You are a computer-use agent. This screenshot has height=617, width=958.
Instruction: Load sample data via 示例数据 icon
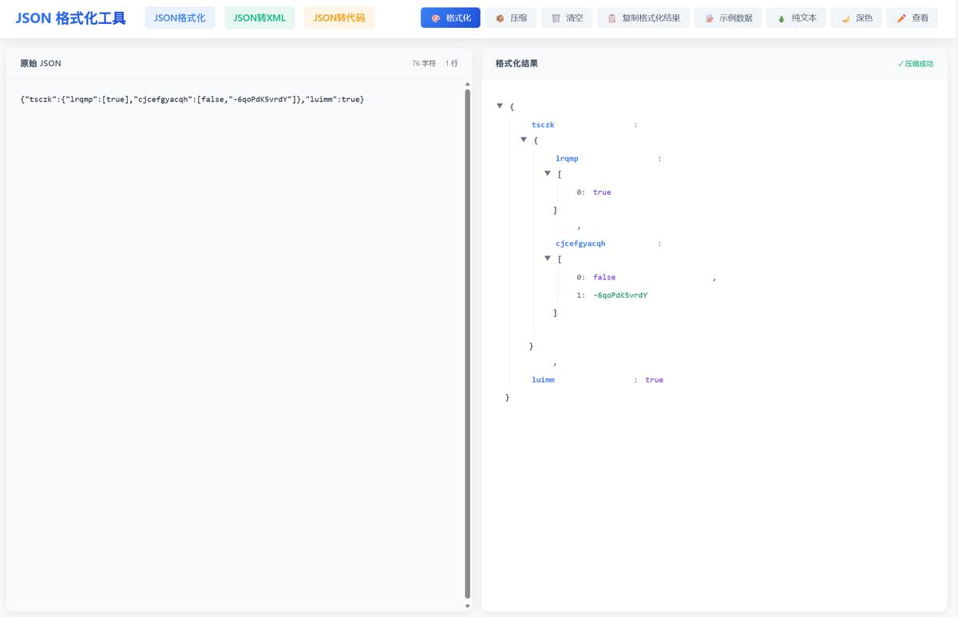pos(709,18)
